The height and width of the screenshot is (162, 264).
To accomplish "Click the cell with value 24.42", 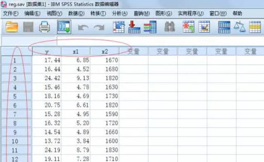I will (47, 78).
